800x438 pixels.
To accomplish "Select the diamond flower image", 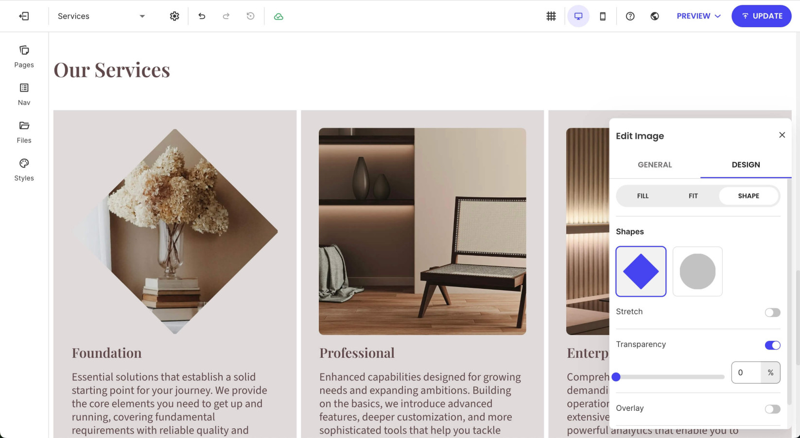I will (175, 231).
